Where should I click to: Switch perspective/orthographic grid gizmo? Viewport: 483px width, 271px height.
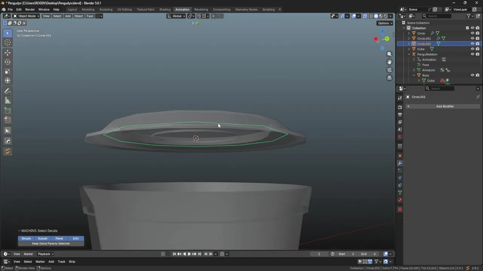click(x=389, y=78)
